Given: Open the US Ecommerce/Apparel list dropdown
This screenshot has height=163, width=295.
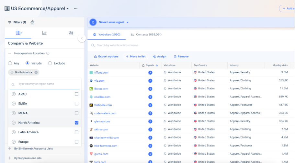Looking at the screenshot, I should coord(68,9).
